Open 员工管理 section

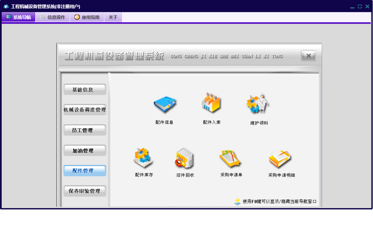pyautogui.click(x=85, y=130)
